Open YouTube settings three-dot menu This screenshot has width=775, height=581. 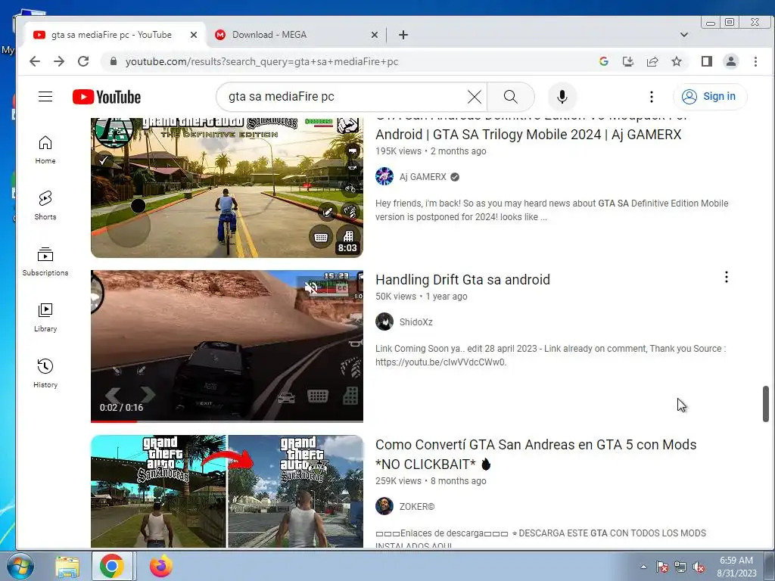652,97
